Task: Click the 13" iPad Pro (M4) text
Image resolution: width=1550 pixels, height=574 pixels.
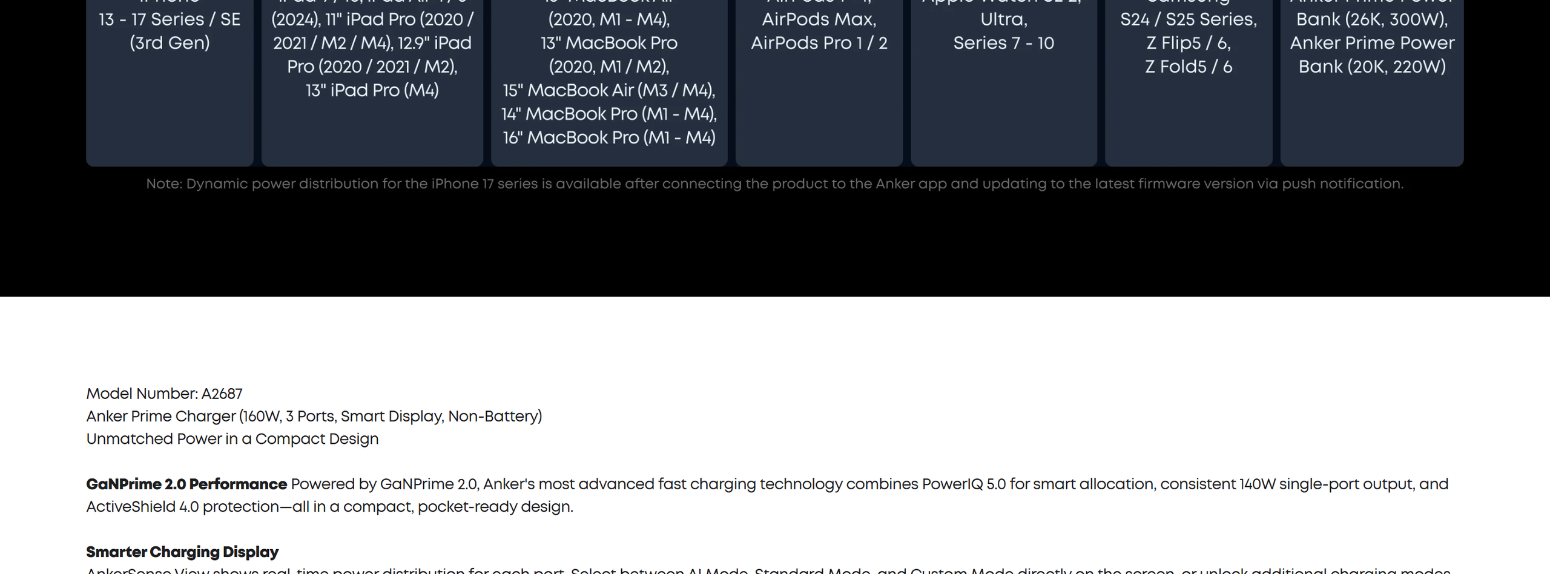Action: [372, 91]
